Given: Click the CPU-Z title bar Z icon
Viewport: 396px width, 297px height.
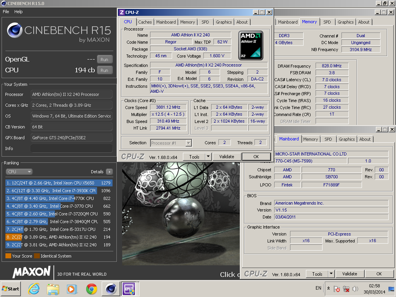Looking at the screenshot, I should click(122, 12).
